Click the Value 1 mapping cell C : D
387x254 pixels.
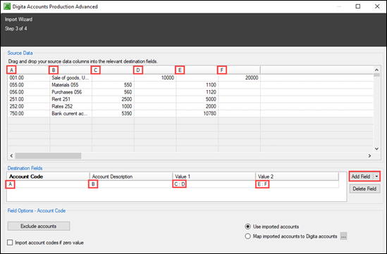pyautogui.click(x=214, y=184)
